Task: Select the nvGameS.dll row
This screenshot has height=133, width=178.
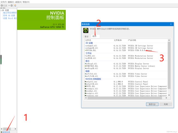Action: (x=126, y=46)
